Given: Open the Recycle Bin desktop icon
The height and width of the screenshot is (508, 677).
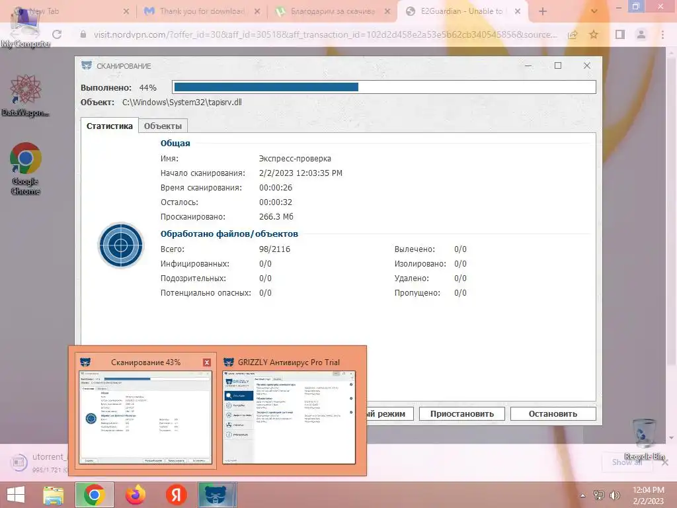Looking at the screenshot, I should click(644, 439).
